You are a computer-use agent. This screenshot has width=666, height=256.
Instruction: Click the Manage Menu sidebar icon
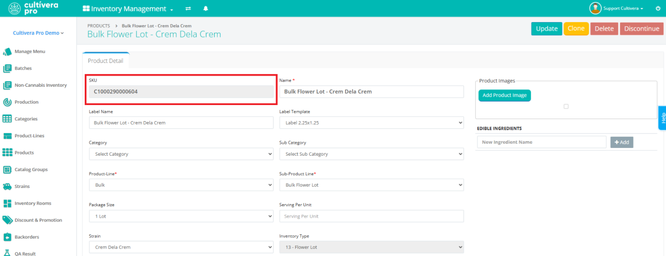tap(7, 51)
